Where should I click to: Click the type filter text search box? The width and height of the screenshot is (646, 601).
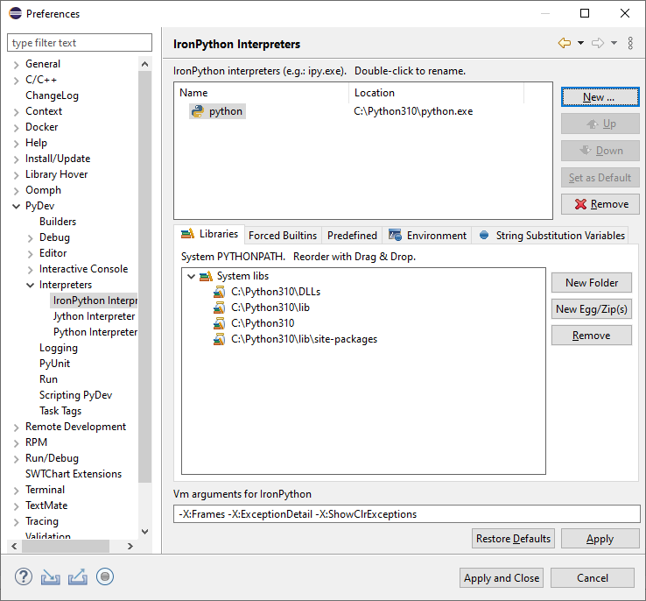point(81,43)
